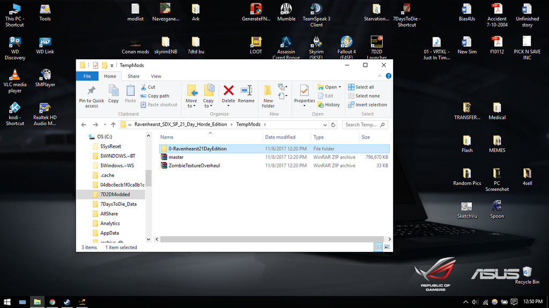
Task: Switch to the Home ribbon tab
Action: coord(110,76)
